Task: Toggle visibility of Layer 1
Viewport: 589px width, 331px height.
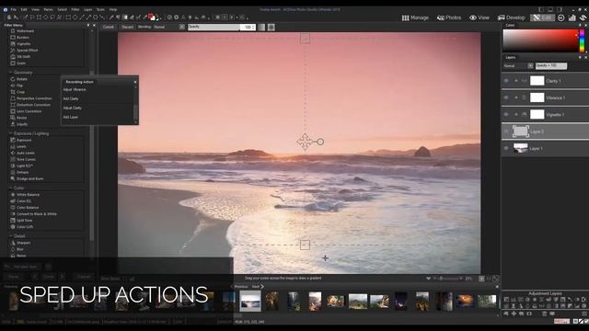Action: point(506,148)
